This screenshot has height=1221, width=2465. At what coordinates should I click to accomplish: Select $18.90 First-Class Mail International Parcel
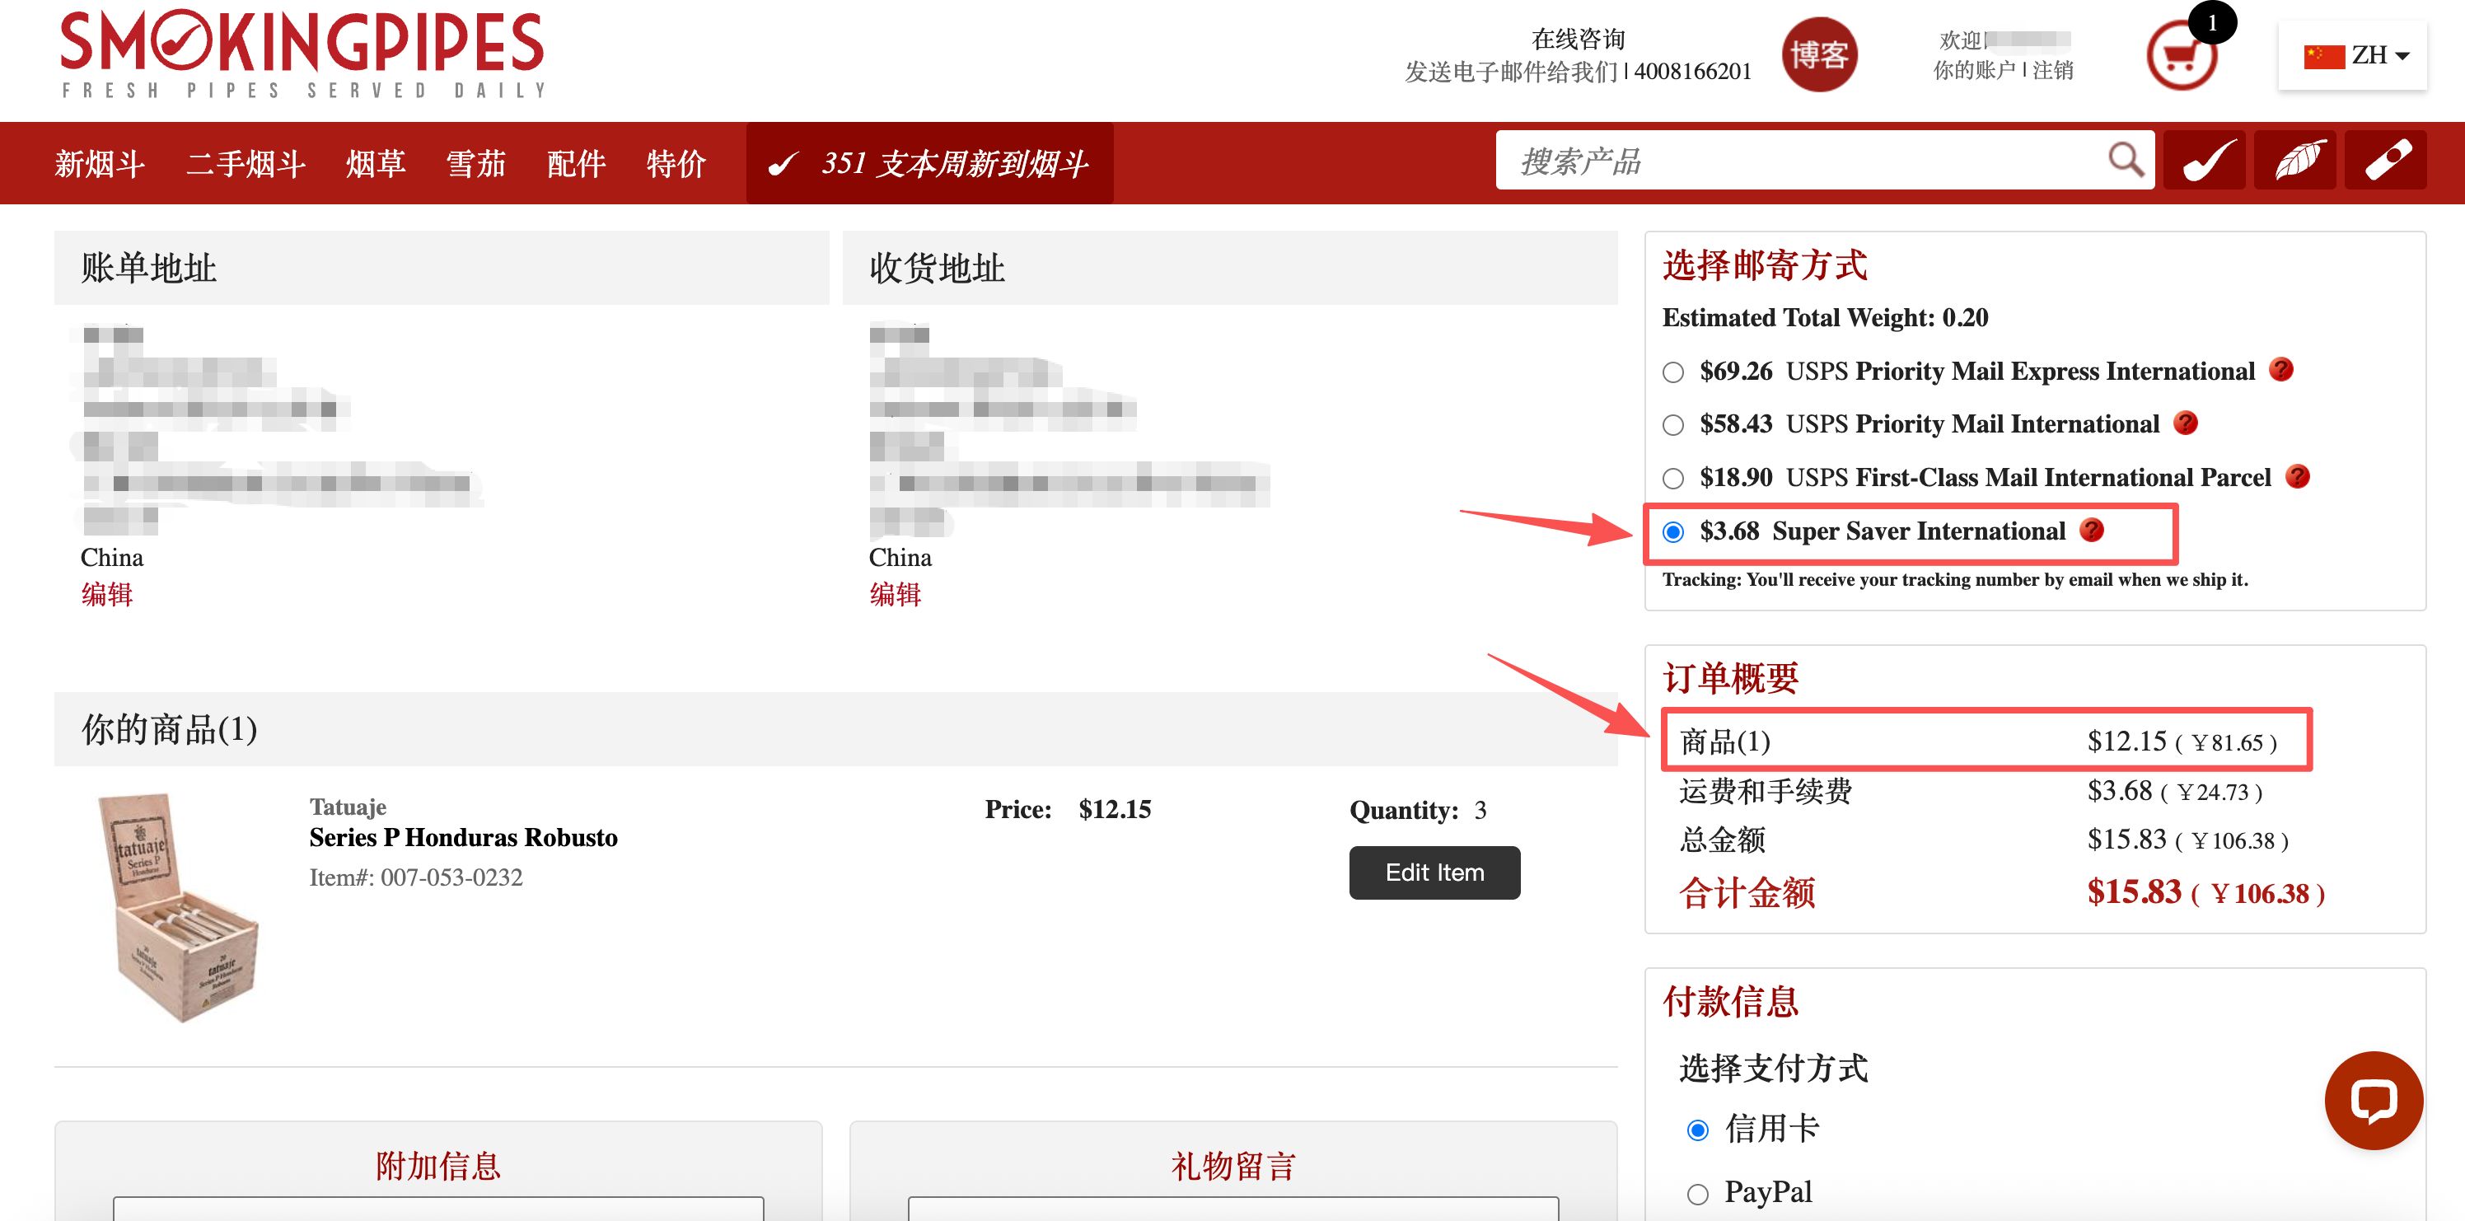point(1672,478)
